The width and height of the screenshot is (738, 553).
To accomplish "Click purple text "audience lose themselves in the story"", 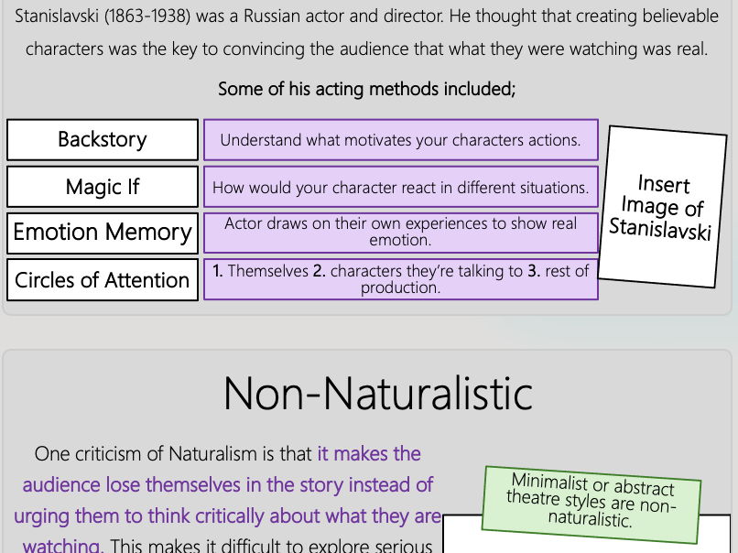I will coord(228,484).
